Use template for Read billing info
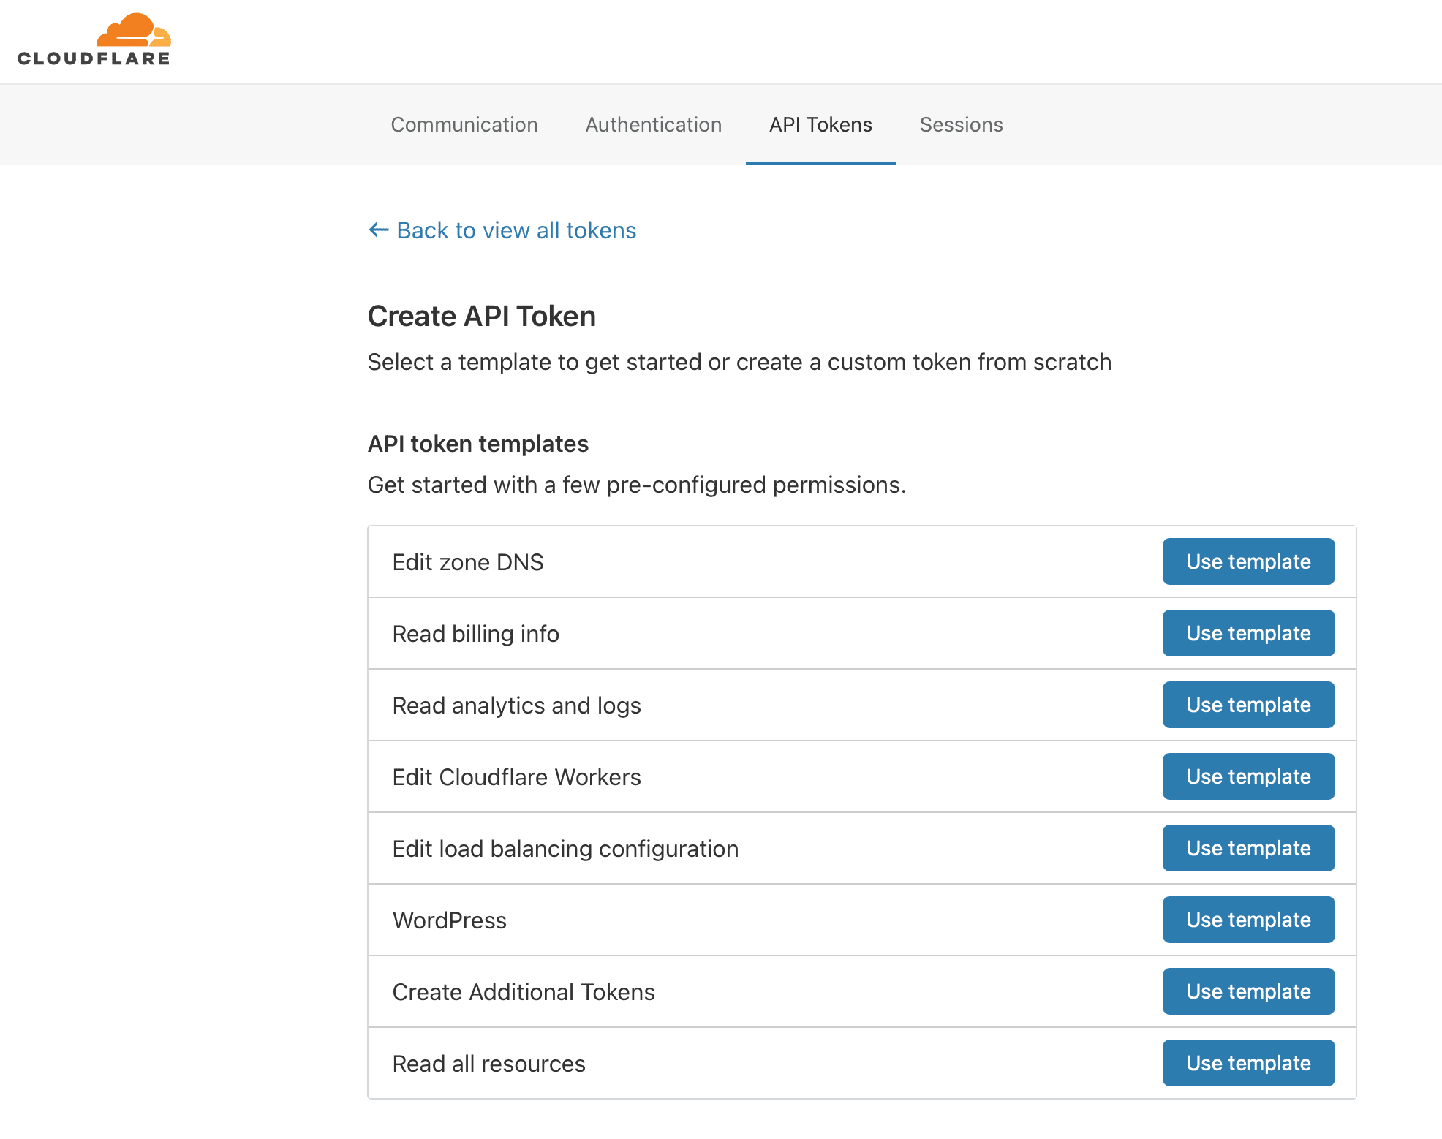This screenshot has width=1442, height=1139. pyautogui.click(x=1247, y=633)
